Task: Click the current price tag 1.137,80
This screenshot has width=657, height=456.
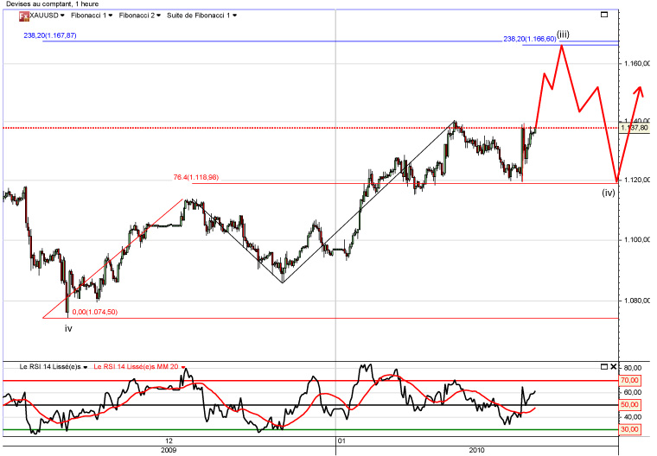Action: [635, 128]
